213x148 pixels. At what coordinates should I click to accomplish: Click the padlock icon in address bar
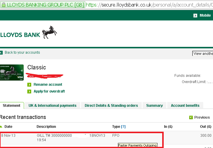(4, 5)
